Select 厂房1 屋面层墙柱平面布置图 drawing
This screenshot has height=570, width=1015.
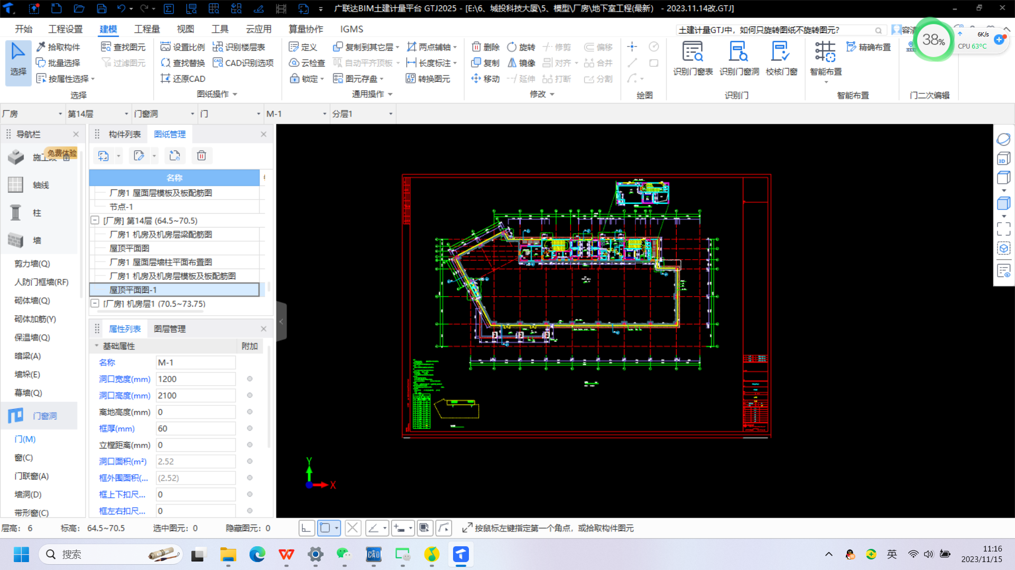(x=160, y=262)
